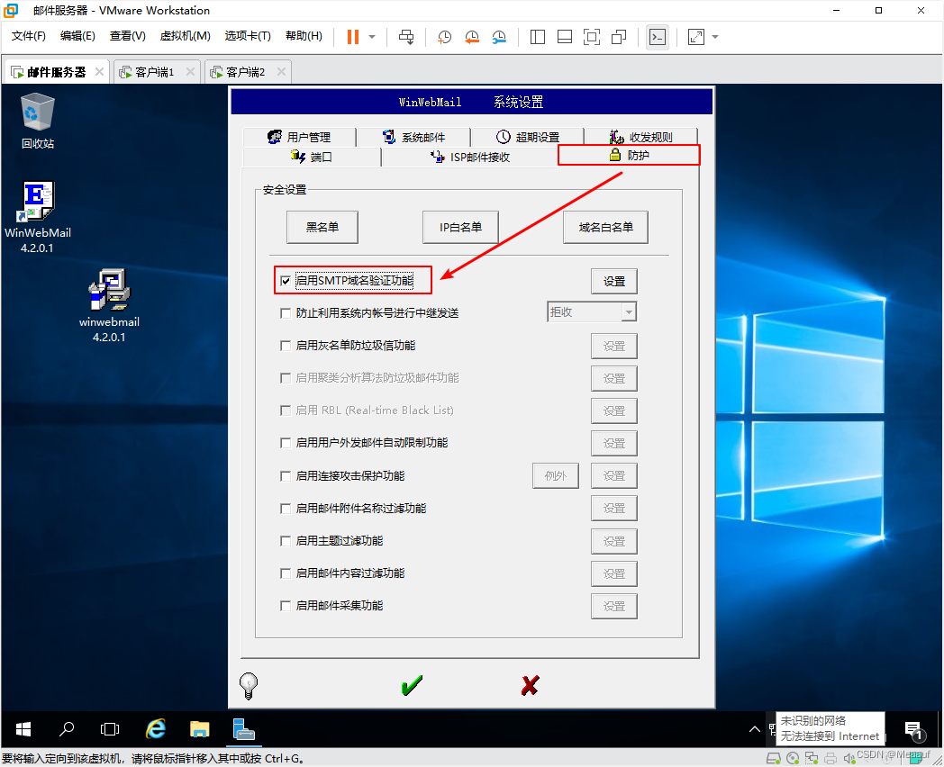Open the 查看(V) menu
The image size is (944, 767).
point(128,36)
